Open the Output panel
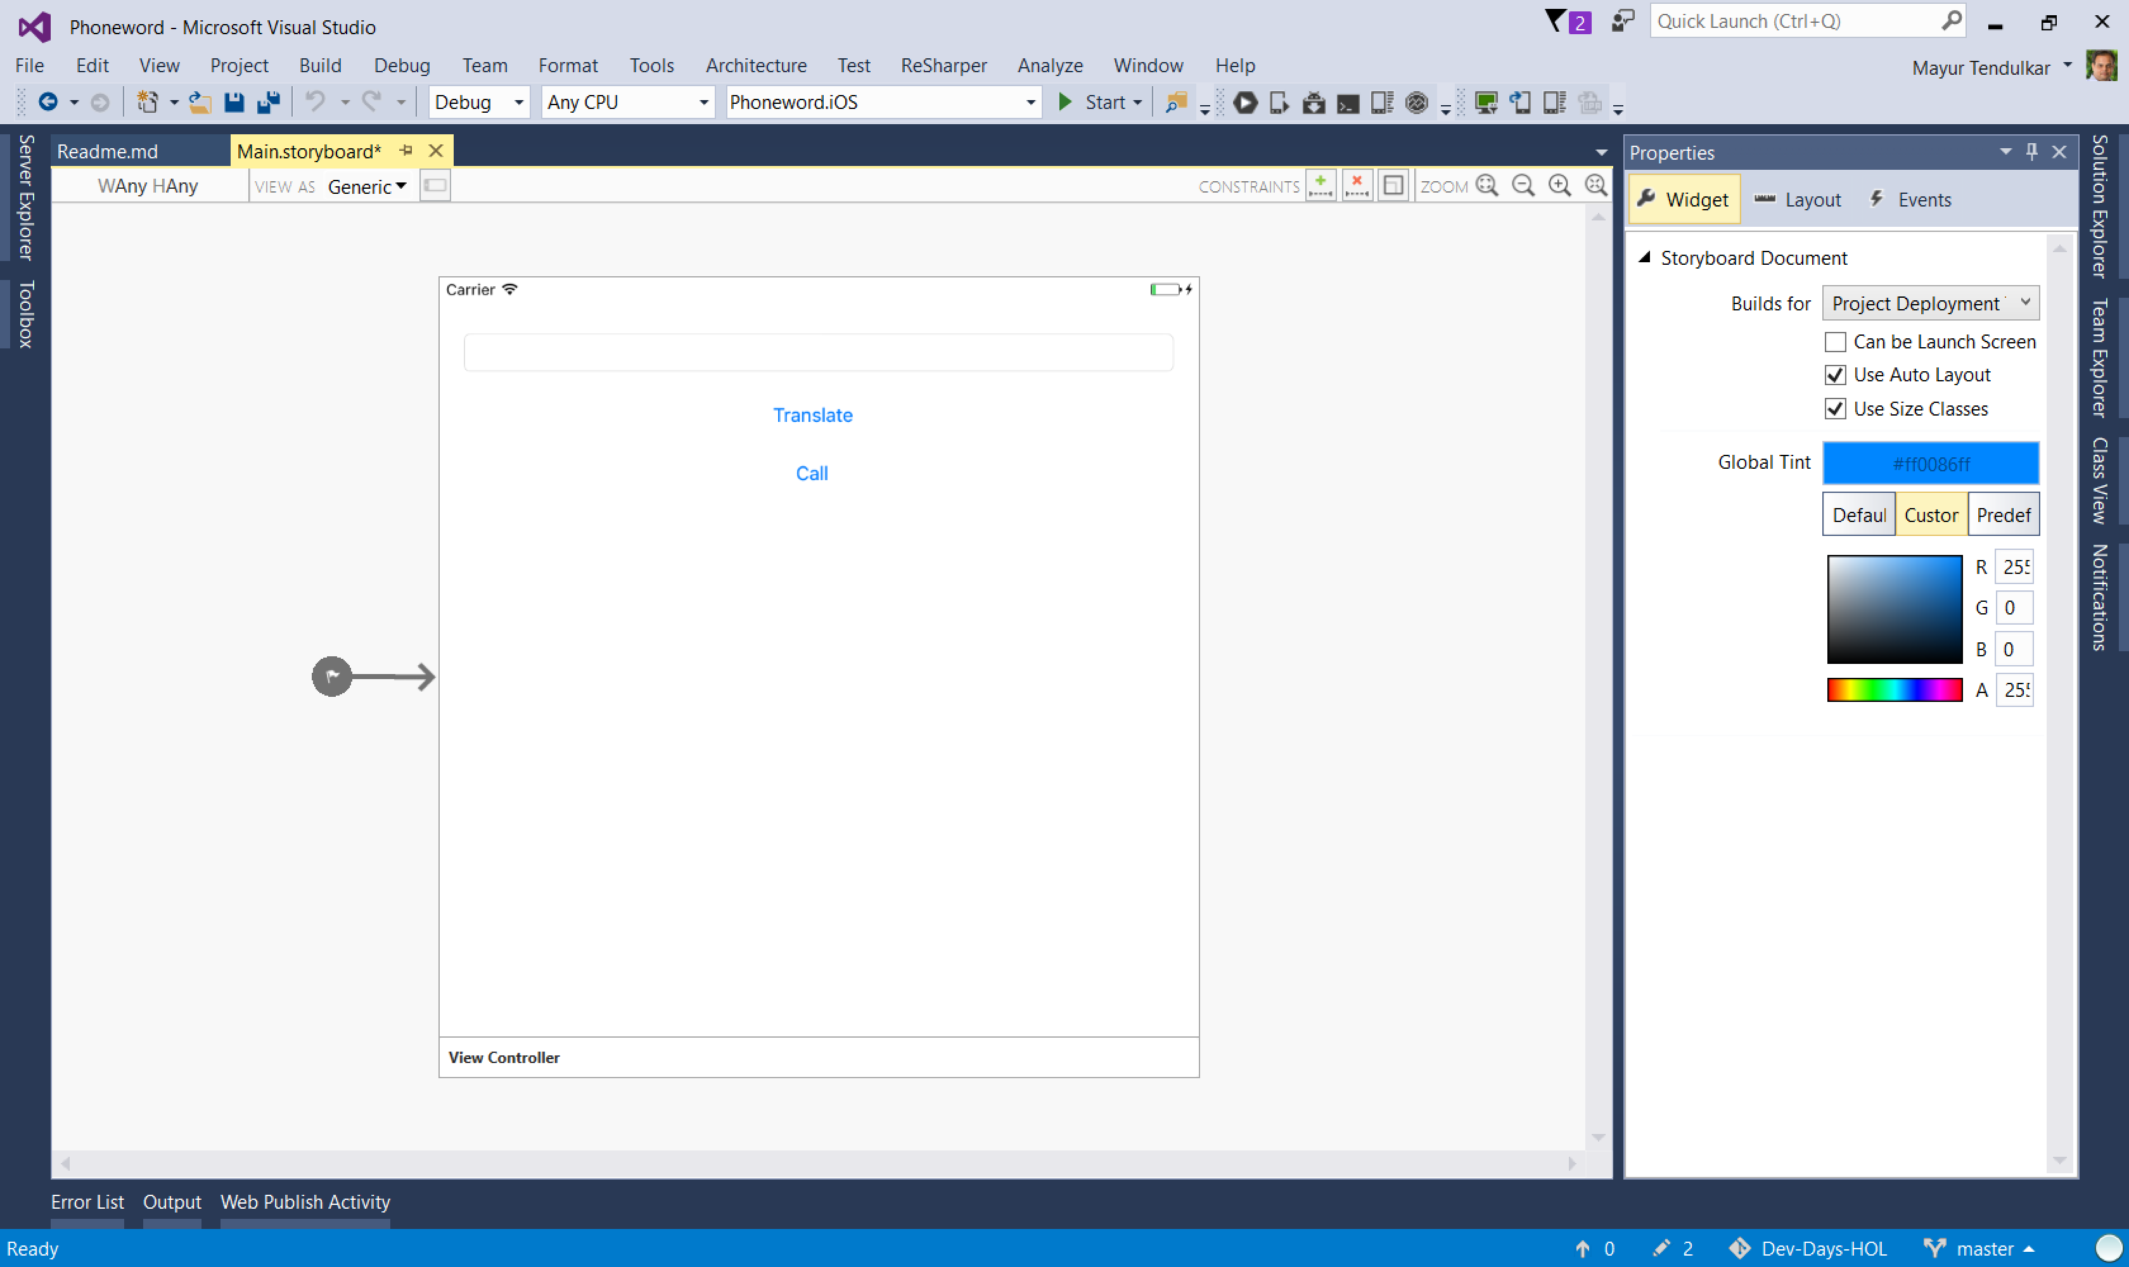Viewport: 2129px width, 1267px height. 172,1201
